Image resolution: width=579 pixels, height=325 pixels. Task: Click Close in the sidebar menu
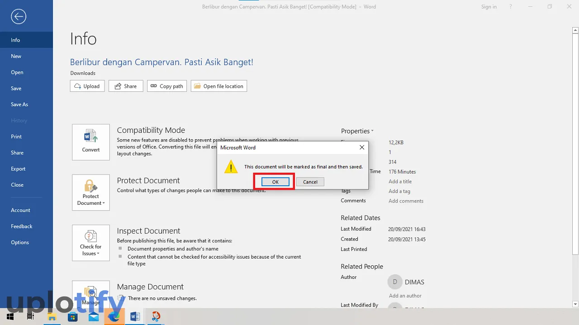[26, 185]
